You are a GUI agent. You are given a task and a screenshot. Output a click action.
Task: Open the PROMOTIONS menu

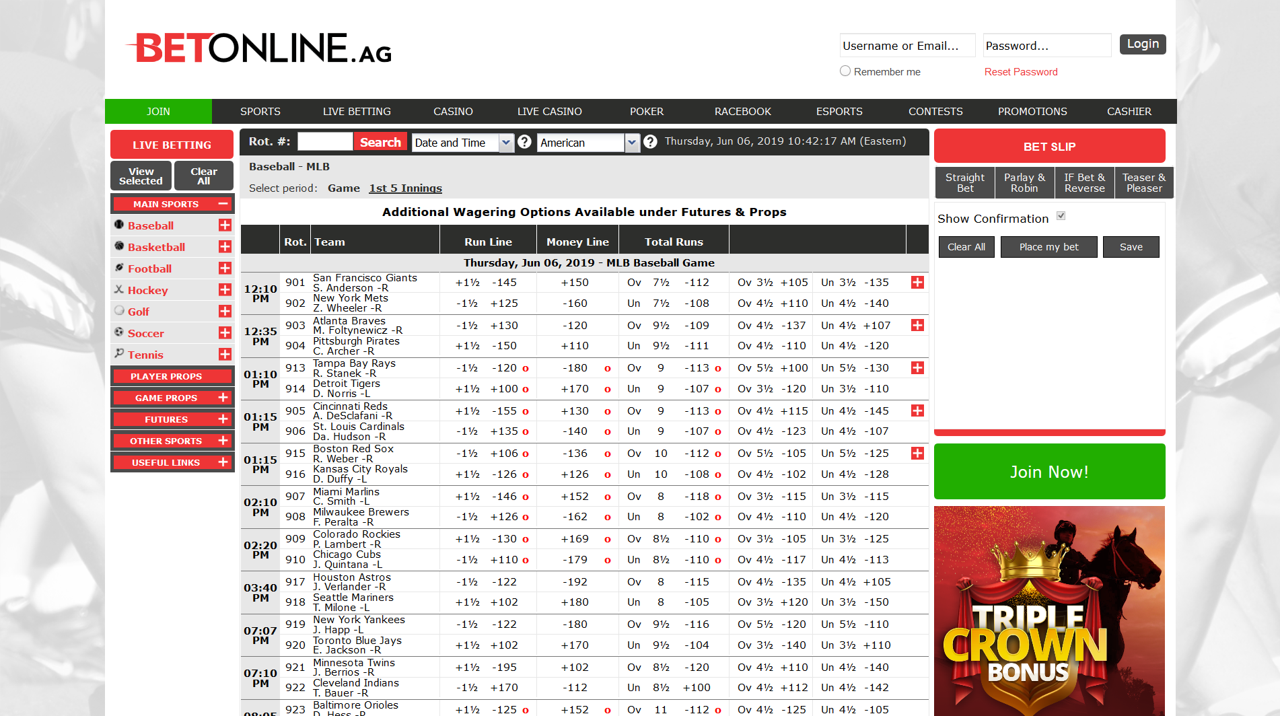click(x=1032, y=112)
